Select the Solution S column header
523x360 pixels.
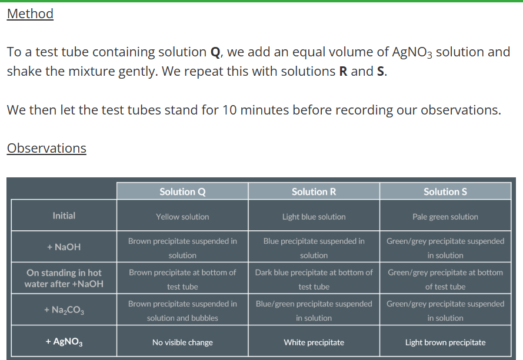(x=445, y=191)
